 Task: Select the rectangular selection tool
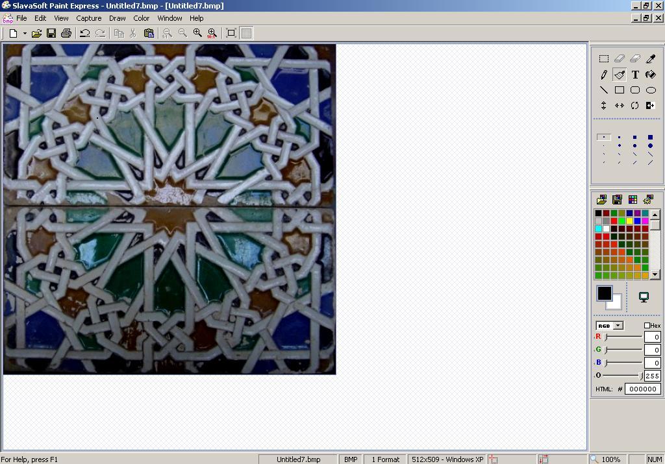click(x=603, y=58)
